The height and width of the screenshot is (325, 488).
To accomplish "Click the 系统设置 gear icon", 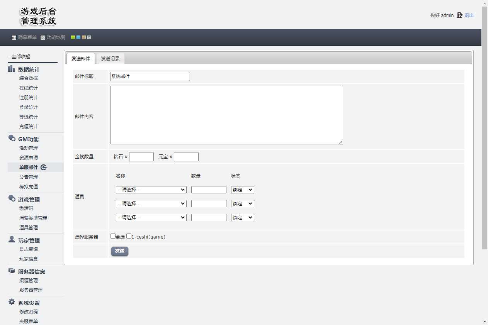I will pyautogui.click(x=12, y=302).
